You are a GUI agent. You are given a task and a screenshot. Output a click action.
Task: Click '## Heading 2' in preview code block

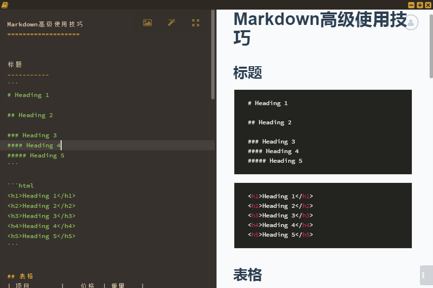point(269,122)
